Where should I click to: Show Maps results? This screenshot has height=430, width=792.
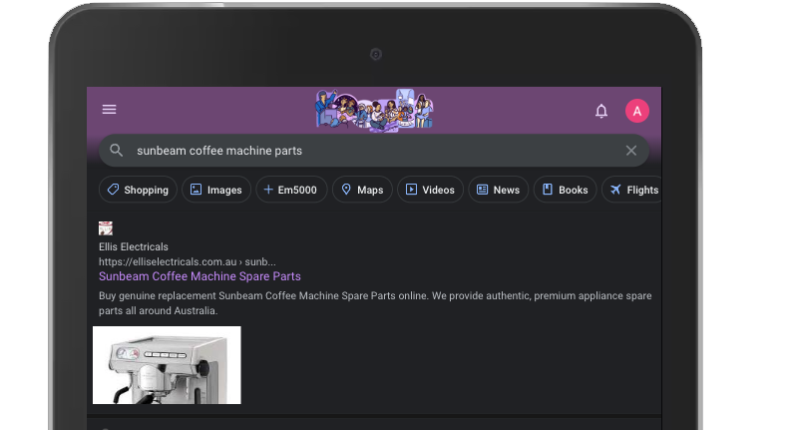(361, 190)
